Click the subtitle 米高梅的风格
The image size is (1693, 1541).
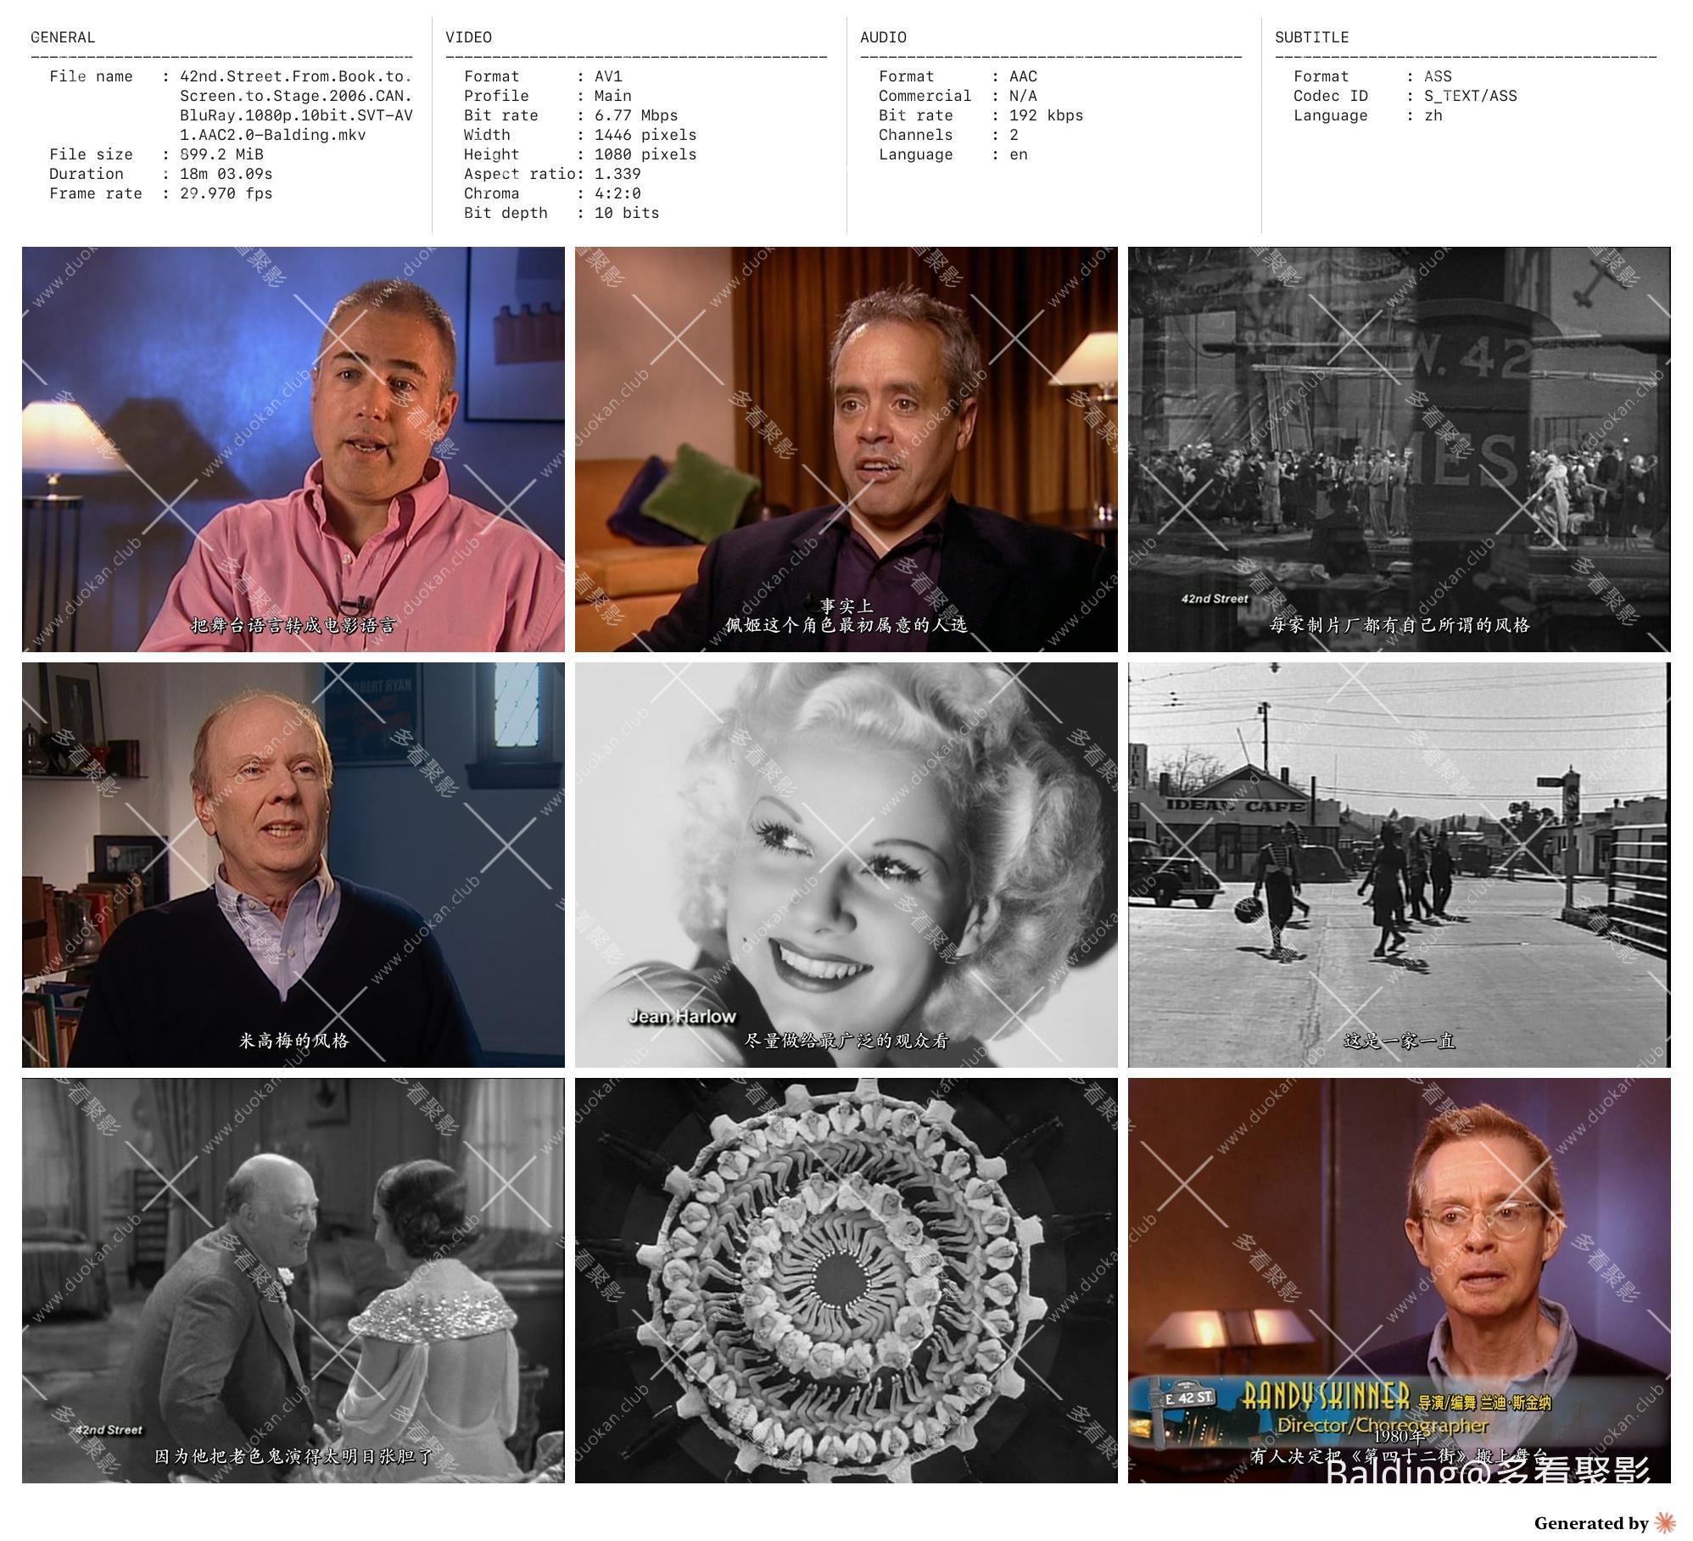pos(293,1041)
